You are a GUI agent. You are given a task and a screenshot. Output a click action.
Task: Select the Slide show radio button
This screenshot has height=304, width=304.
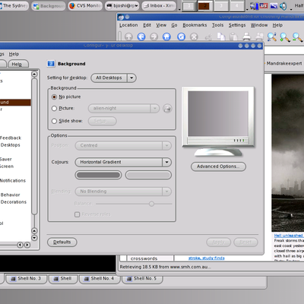(54, 121)
